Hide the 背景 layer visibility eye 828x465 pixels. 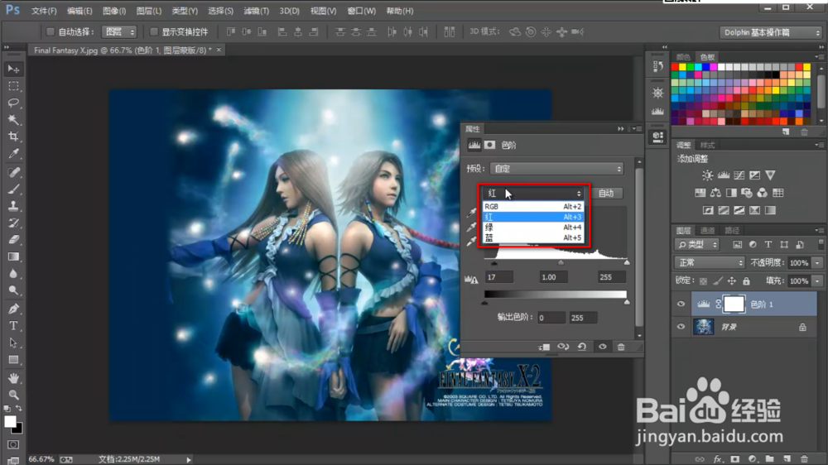681,327
